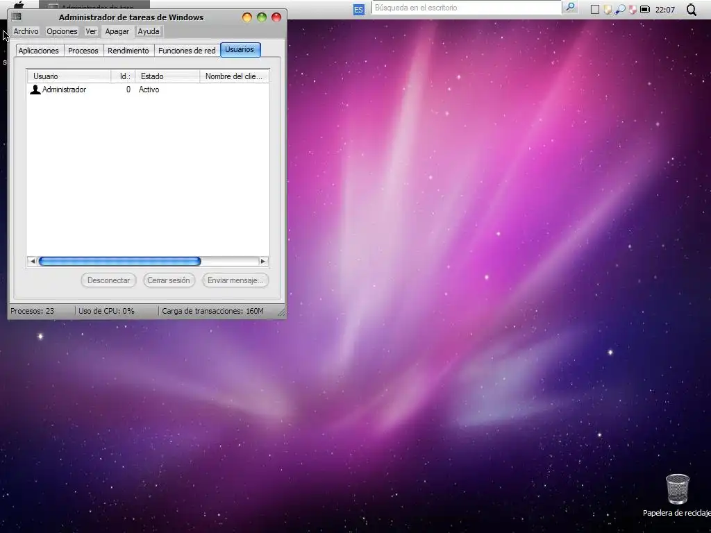Click the Administrador de tareas taskbar button
This screenshot has width=711, height=533.
[94, 6]
